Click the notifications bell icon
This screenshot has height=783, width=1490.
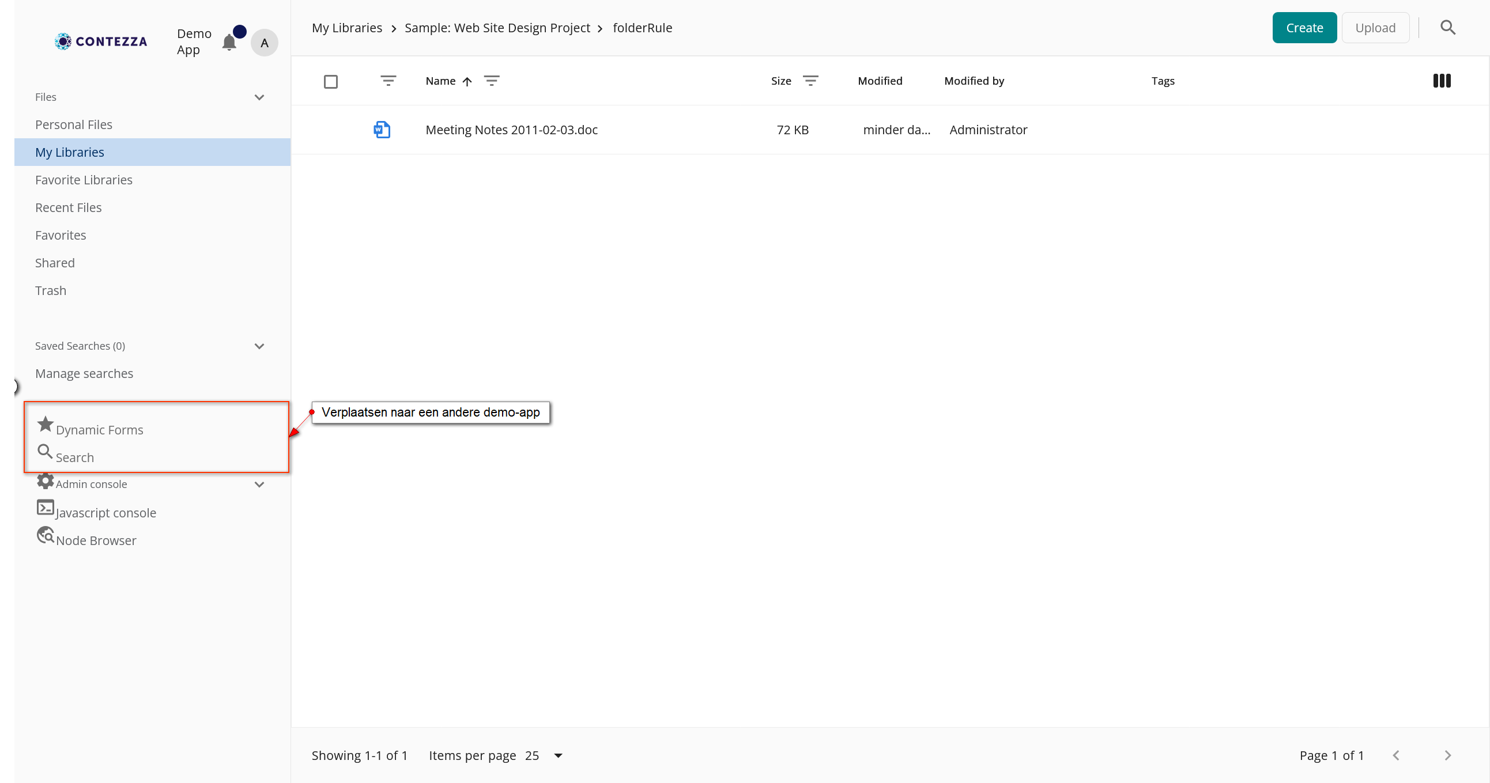[229, 42]
